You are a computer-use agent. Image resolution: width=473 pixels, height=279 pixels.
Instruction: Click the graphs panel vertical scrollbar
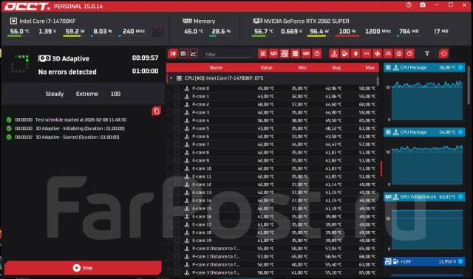pos(469,86)
